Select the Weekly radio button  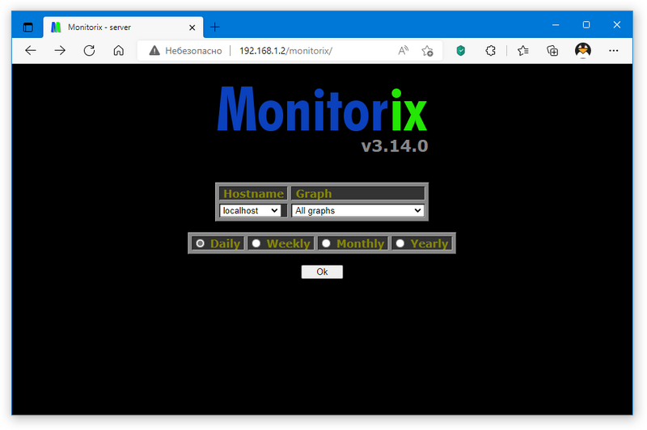pos(256,243)
